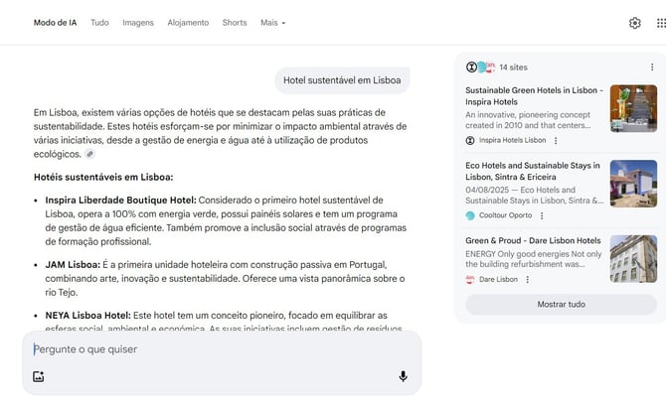Screen dimensions: 666x408
Task: Open the 'Alojamento' tab
Action: 188,23
